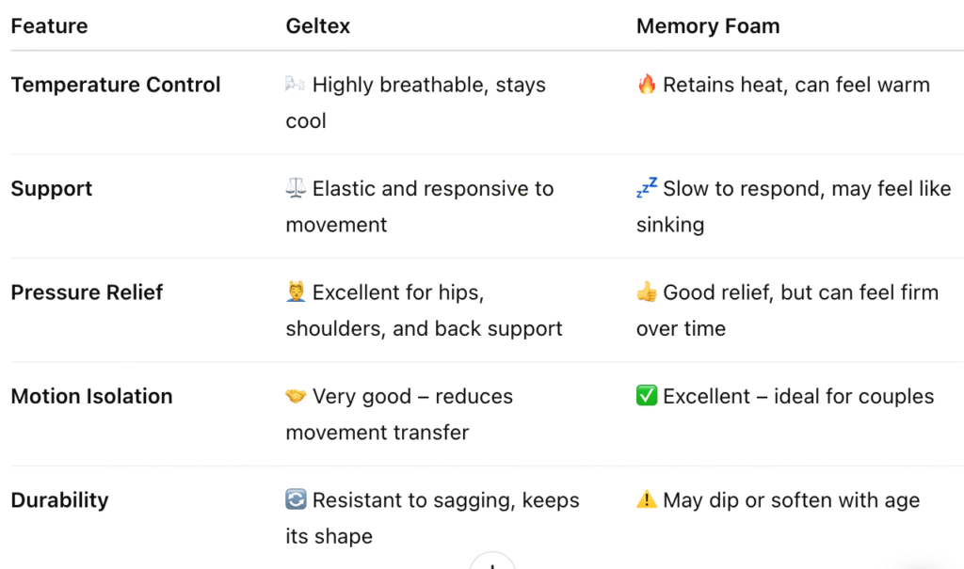Screen dimensions: 964x569
Task: Click the Memory Foam column header
Action: coord(708,26)
